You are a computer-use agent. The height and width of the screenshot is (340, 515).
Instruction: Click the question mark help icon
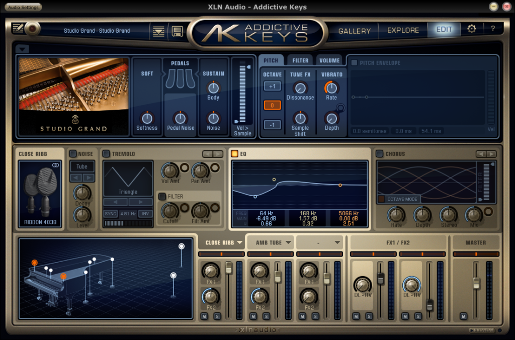(493, 29)
